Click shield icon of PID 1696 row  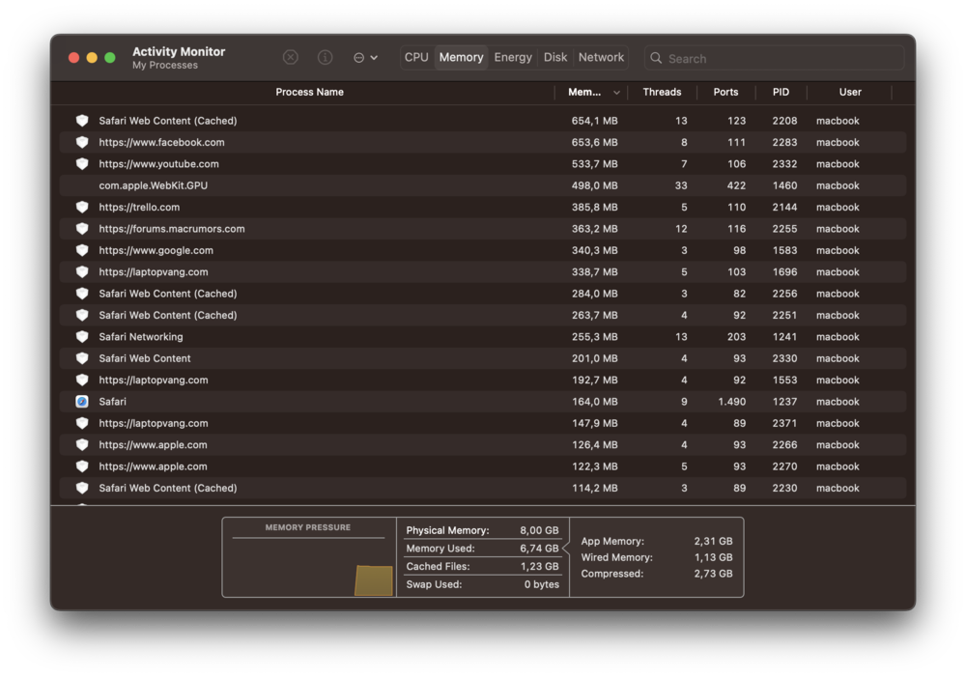[x=82, y=271]
